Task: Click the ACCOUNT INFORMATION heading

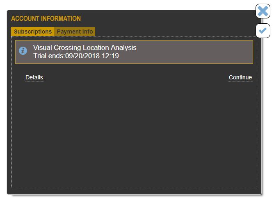Action: (x=46, y=19)
